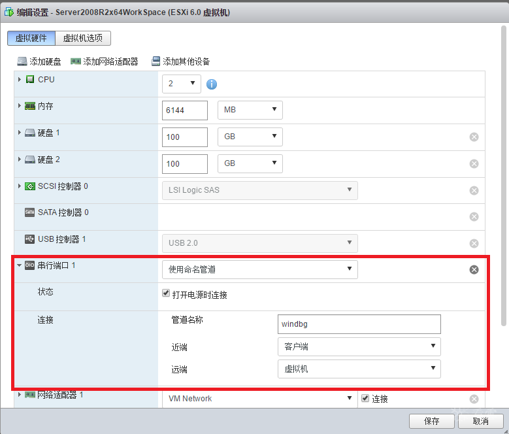Switch to the VM Options (虚拟机选项) tab
The width and height of the screenshot is (509, 434).
(83, 39)
